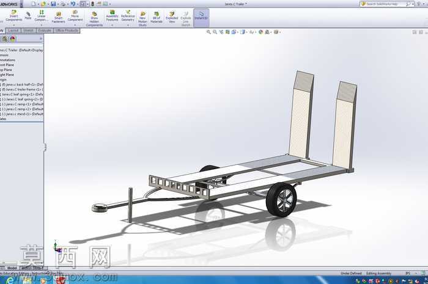Switch to the Motion Study tab at bottom
The image size is (428, 284).
coord(32,268)
